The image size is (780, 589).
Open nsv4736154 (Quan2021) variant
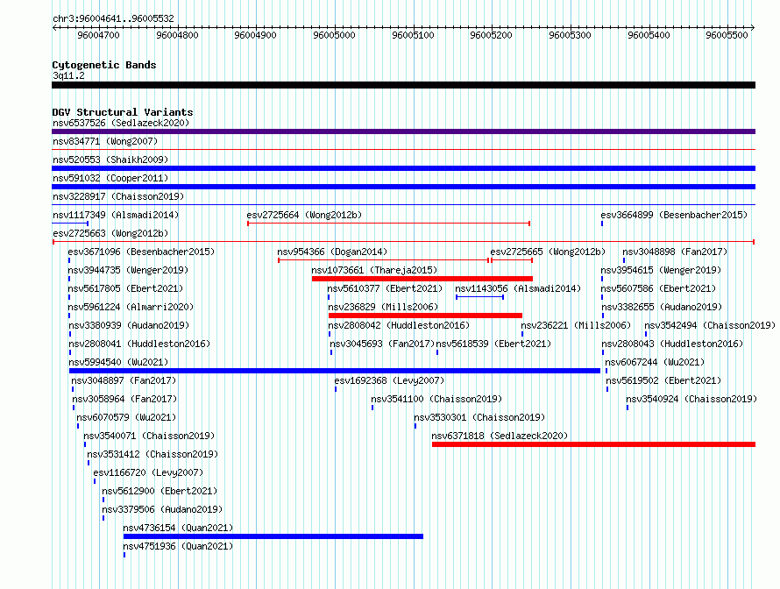tap(178, 528)
